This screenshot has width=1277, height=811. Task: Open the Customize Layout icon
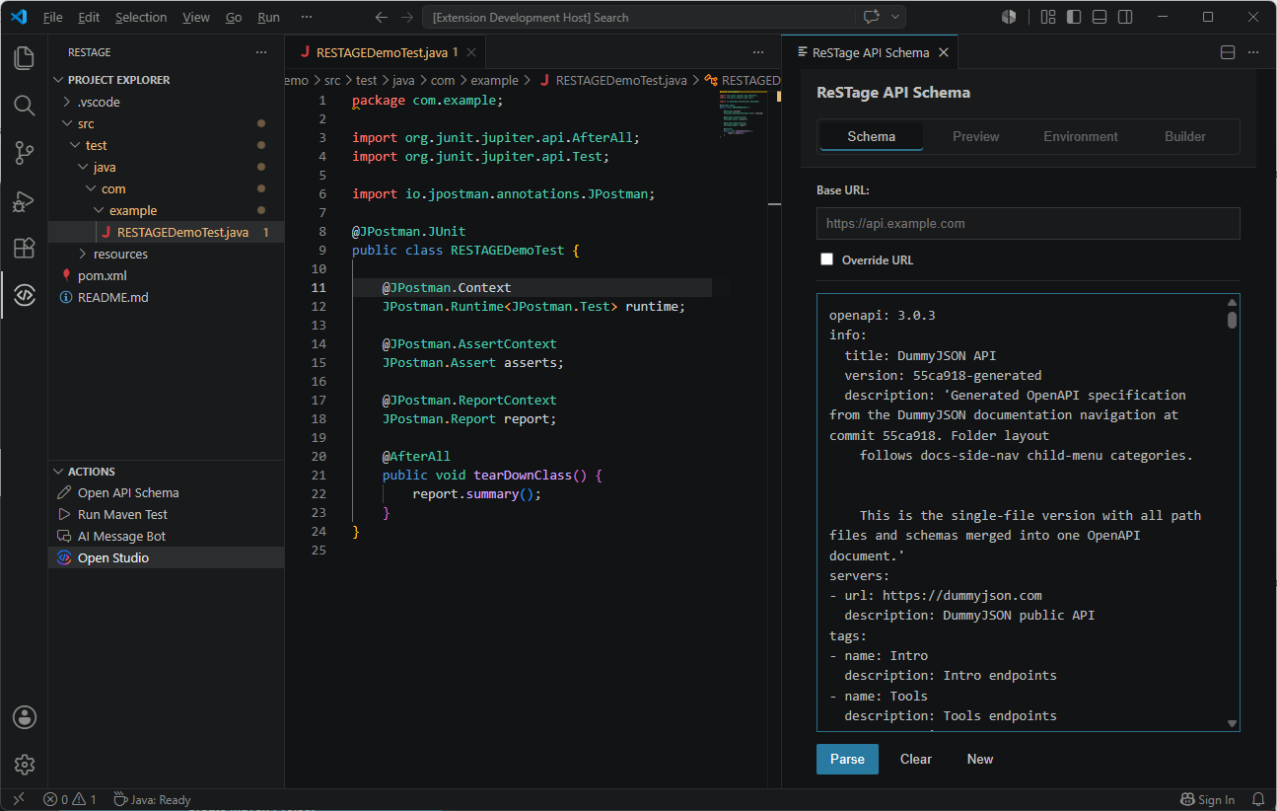point(1048,17)
